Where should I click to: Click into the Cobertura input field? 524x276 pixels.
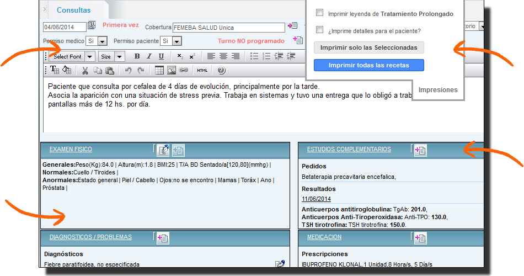click(228, 28)
